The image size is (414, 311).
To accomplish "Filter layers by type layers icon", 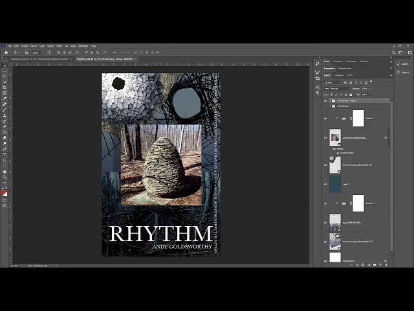I will point(356,82).
